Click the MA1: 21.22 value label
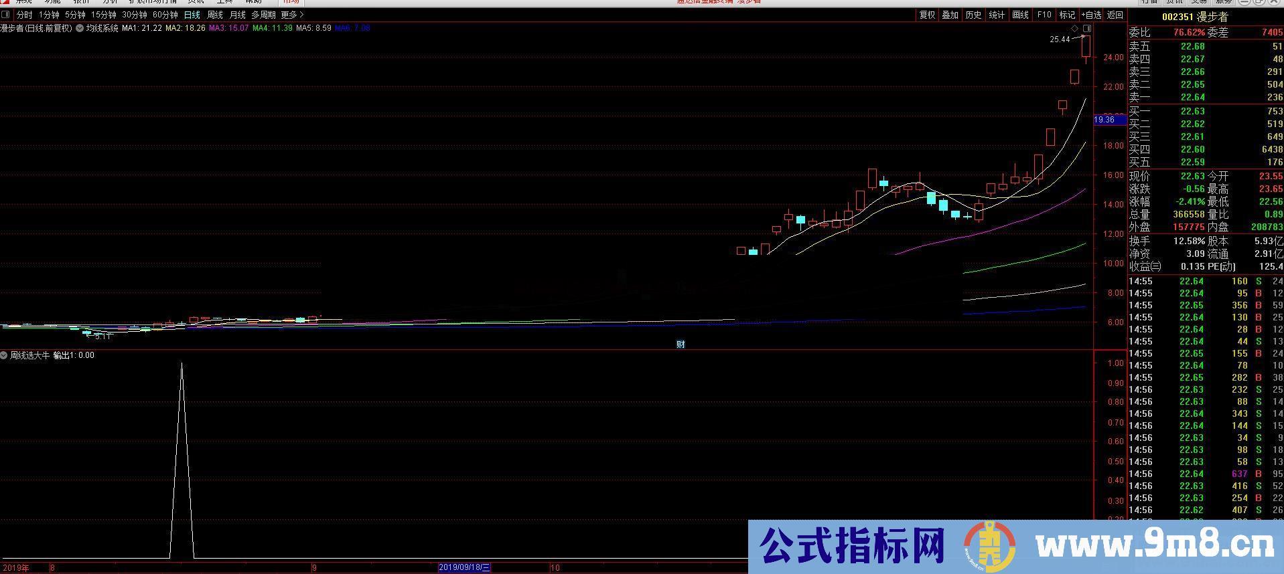This screenshot has width=1284, height=574. [x=141, y=28]
